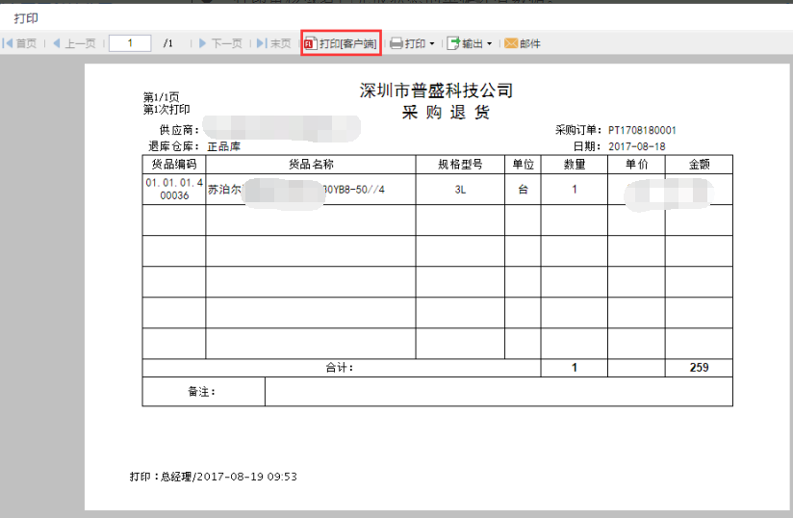
Task: Click the 下一页 next page arrow
Action: pyautogui.click(x=203, y=43)
